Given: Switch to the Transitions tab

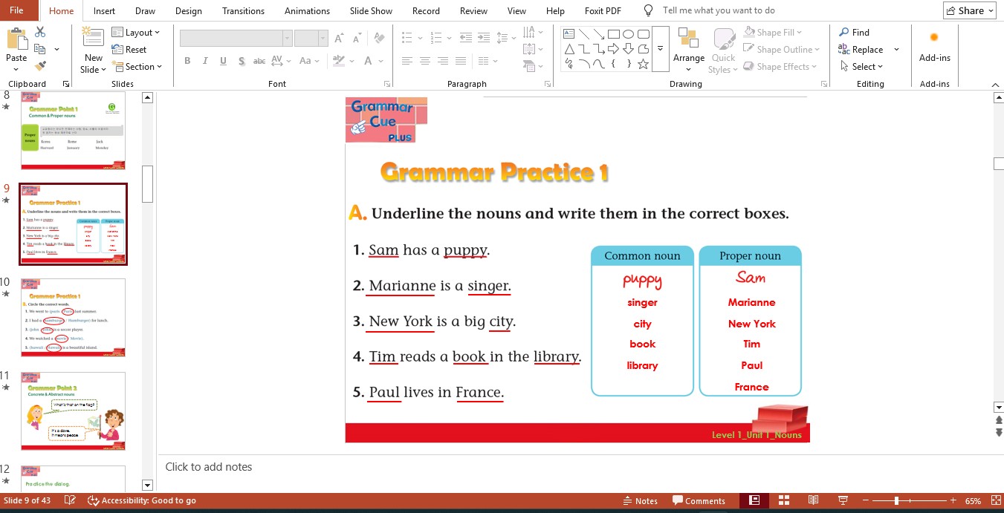Looking at the screenshot, I should (x=243, y=11).
